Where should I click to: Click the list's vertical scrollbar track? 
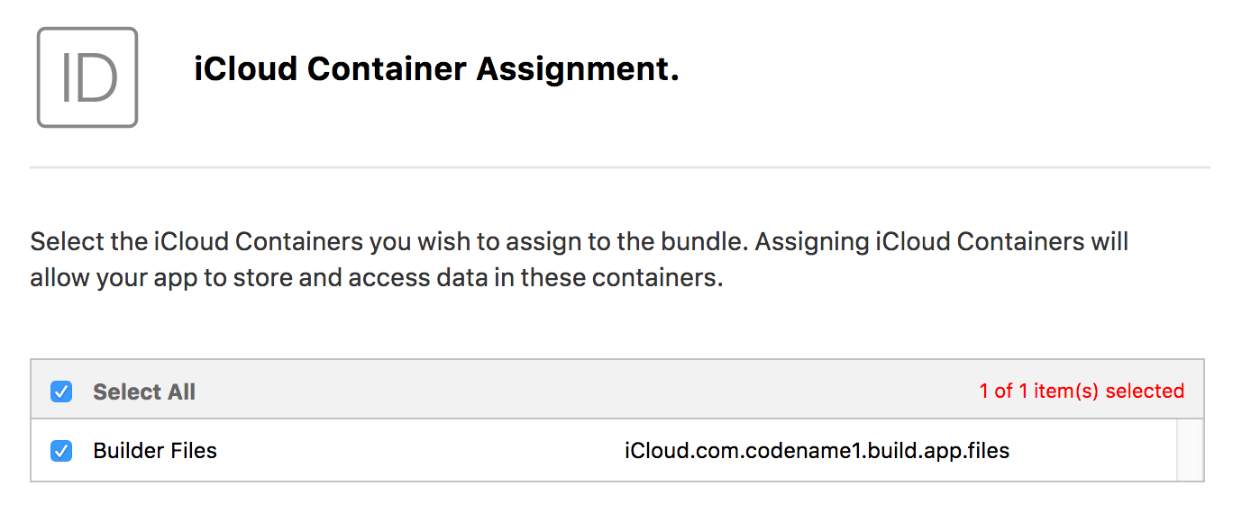coord(1190,450)
